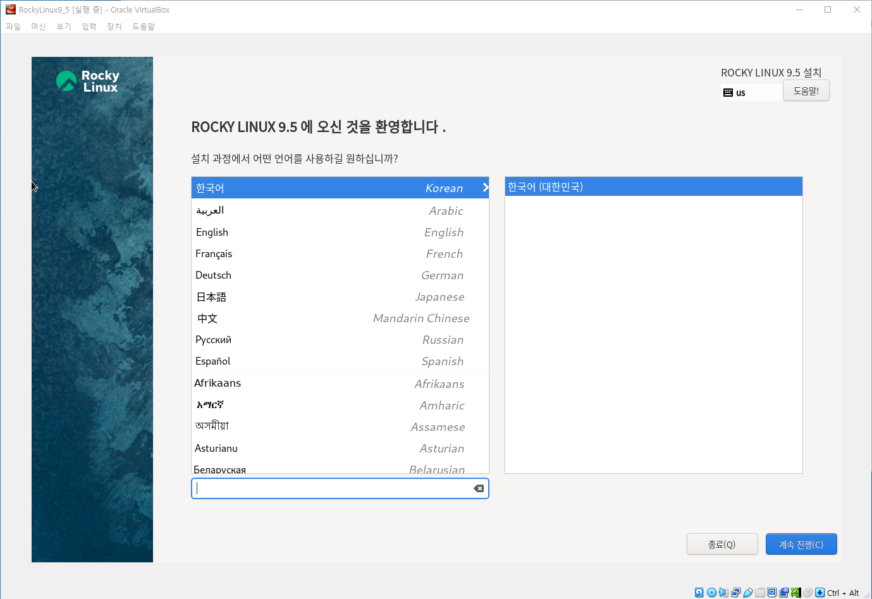Open the 머신 menu

pos(39,27)
